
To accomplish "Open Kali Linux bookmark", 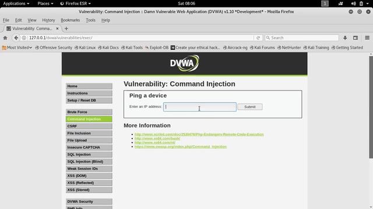I will click(85, 48).
